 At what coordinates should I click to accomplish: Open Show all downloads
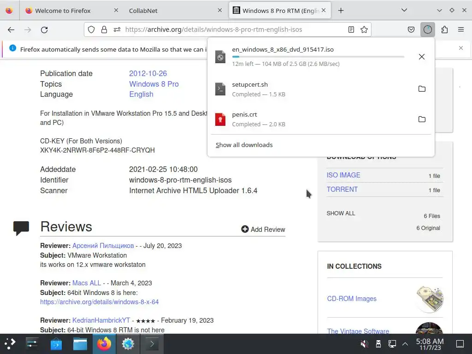tap(244, 145)
